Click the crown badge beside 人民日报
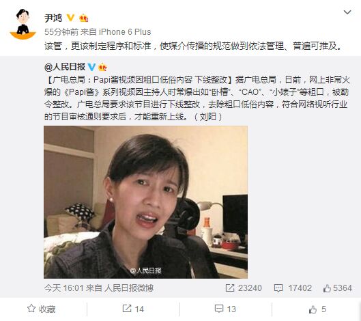 pyautogui.click(x=102, y=67)
